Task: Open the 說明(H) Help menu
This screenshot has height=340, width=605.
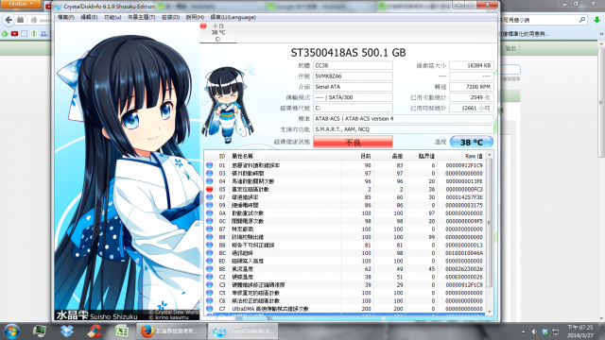Action: [195, 17]
